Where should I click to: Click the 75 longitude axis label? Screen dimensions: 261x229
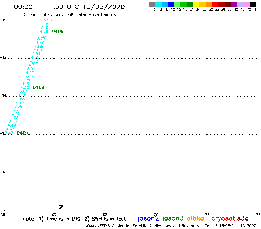pos(258,215)
